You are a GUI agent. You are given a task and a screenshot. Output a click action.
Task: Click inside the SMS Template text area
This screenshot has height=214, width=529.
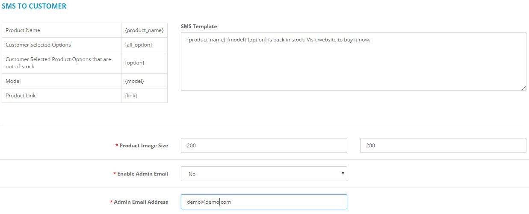click(353, 61)
